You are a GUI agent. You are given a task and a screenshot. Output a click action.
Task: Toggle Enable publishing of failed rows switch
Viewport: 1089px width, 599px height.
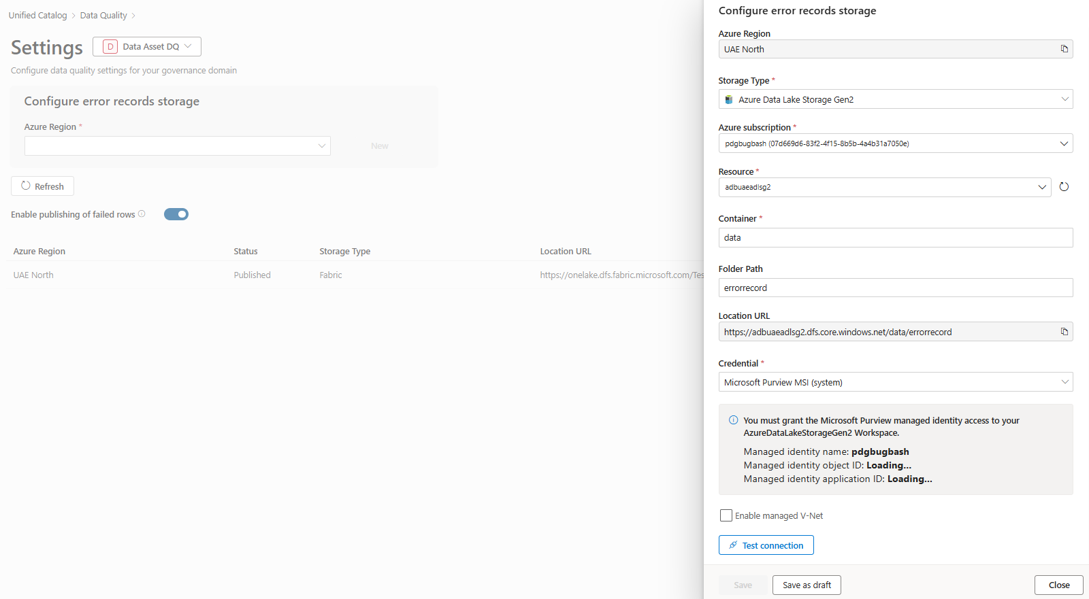coord(176,214)
